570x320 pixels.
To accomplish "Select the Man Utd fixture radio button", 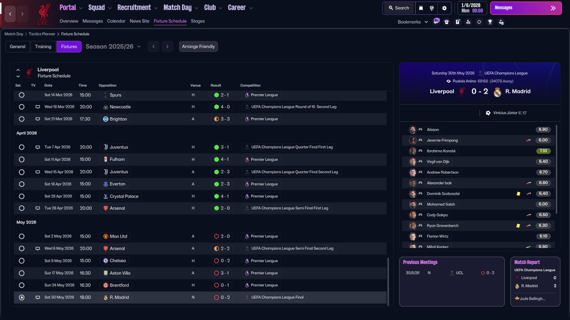I will click(21, 236).
